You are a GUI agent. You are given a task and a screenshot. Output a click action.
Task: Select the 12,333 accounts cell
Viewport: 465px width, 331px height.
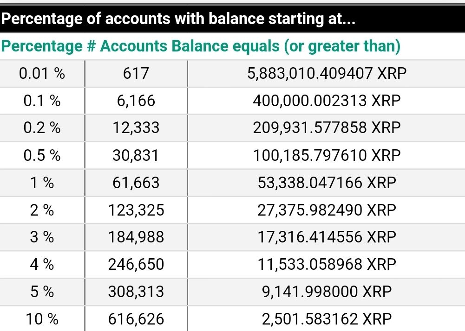pyautogui.click(x=136, y=128)
